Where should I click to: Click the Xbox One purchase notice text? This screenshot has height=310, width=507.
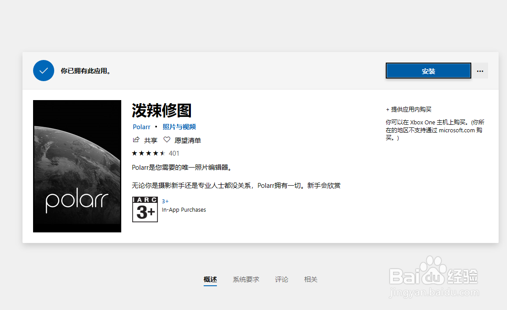pyautogui.click(x=435, y=130)
